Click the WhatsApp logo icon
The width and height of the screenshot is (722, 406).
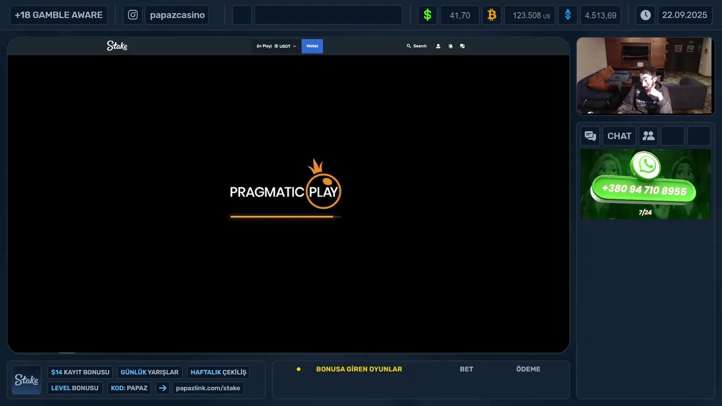(646, 165)
